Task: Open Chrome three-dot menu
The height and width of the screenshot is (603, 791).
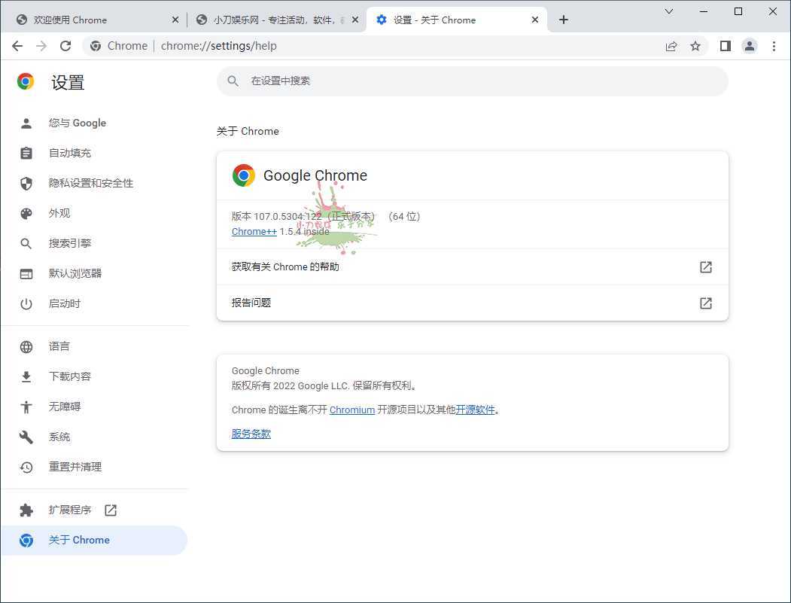Action: 774,46
